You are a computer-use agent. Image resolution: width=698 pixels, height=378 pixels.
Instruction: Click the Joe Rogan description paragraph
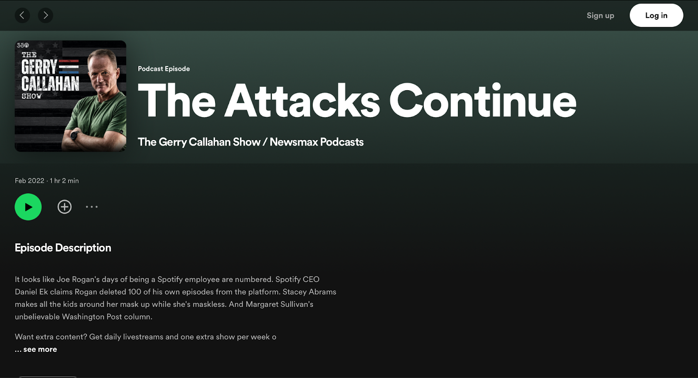click(175, 298)
